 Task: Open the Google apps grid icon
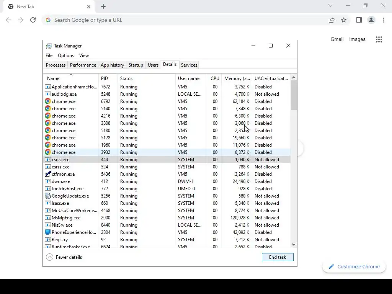(379, 39)
